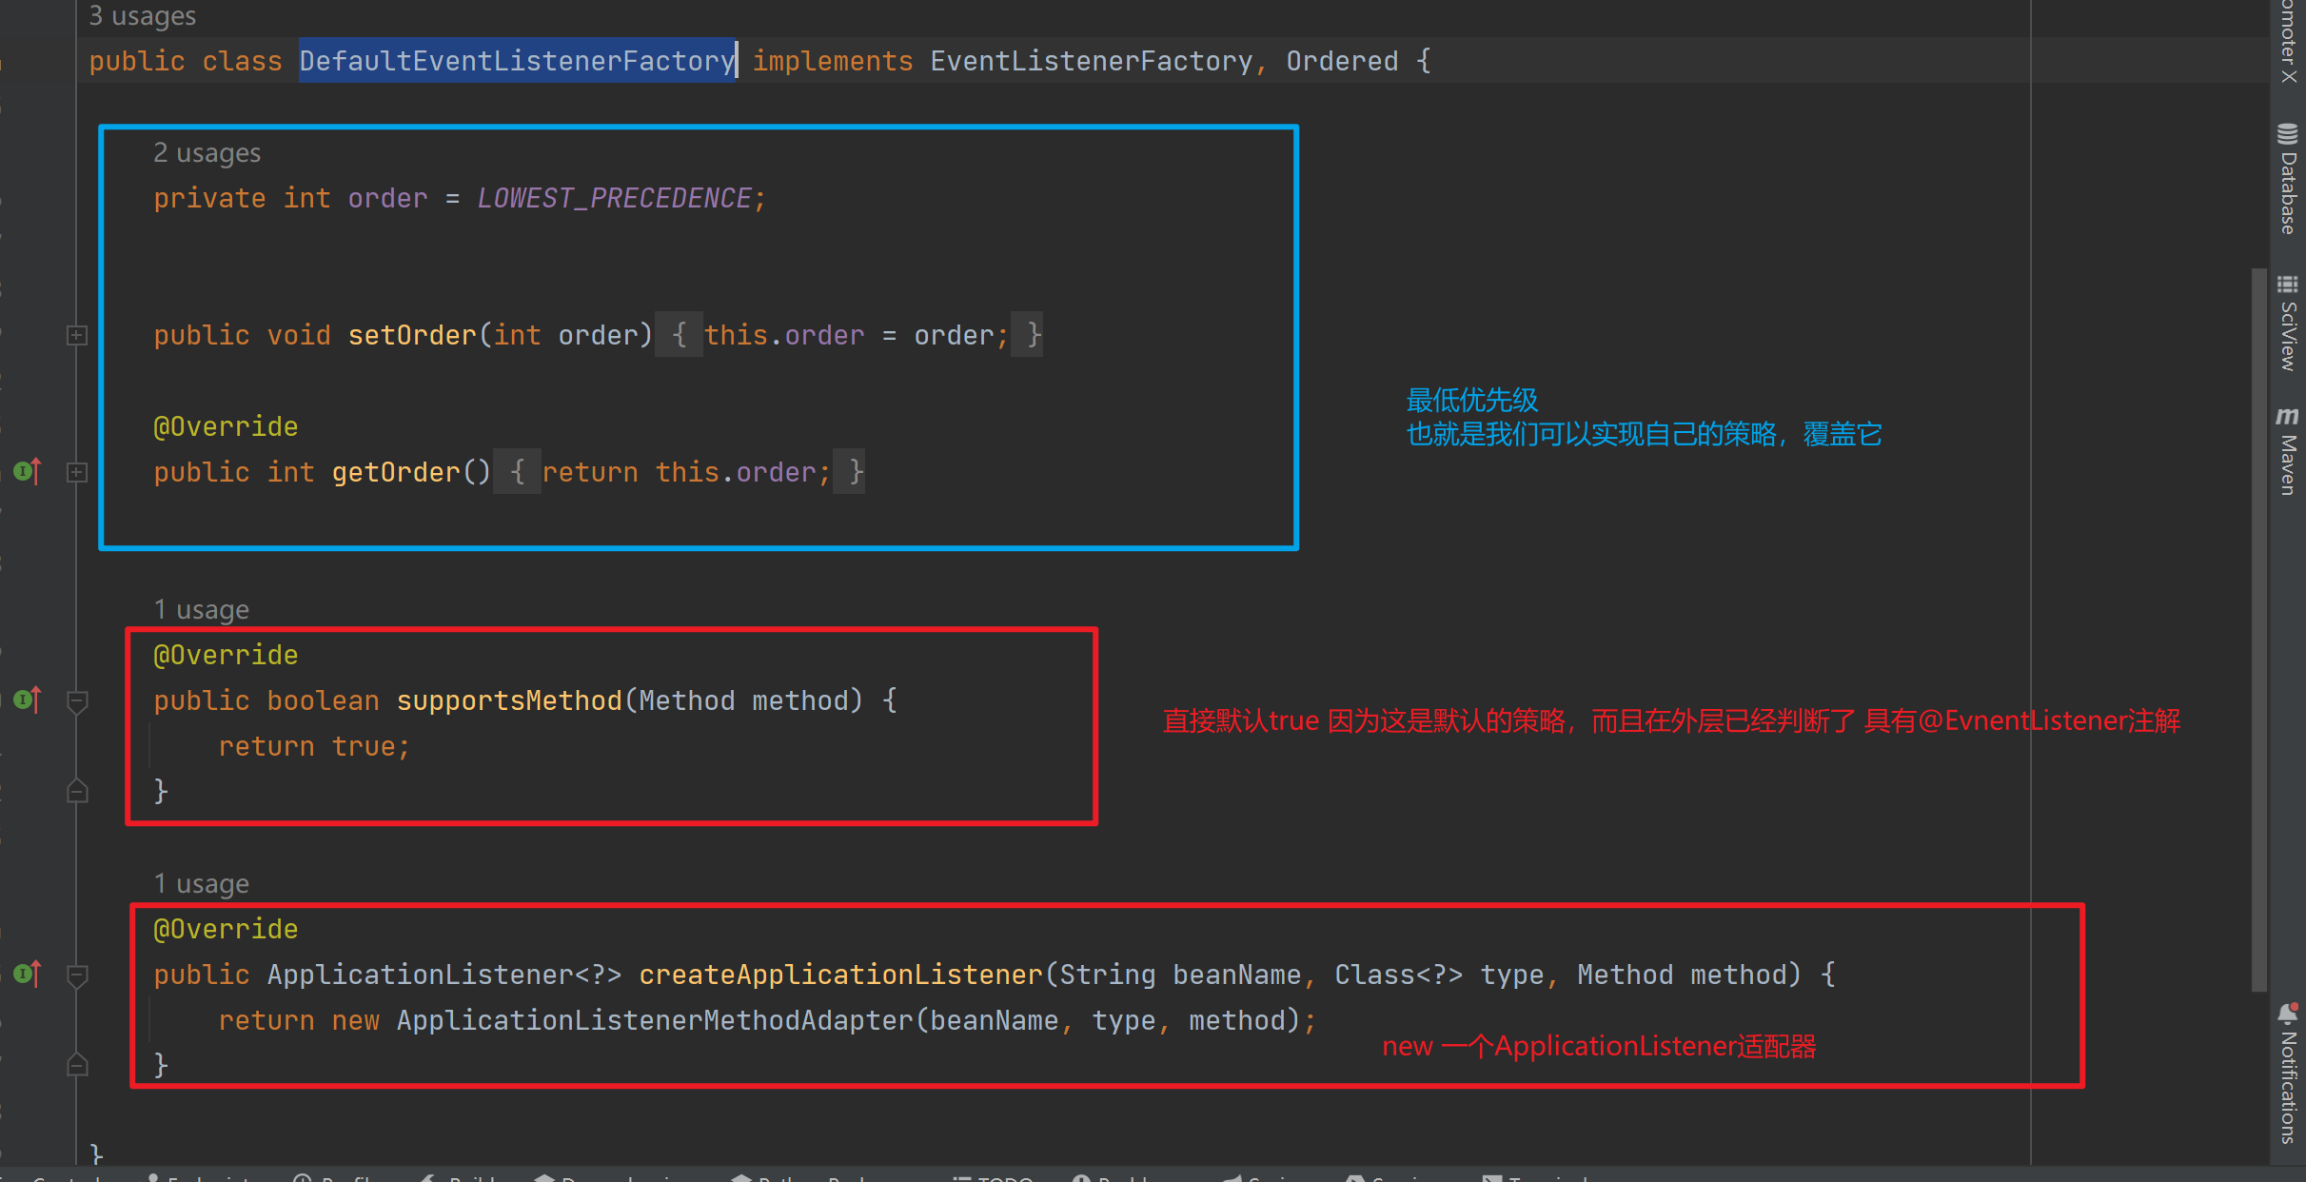Click the '3 usages' hint above the class
The width and height of the screenshot is (2306, 1182).
pos(142,16)
